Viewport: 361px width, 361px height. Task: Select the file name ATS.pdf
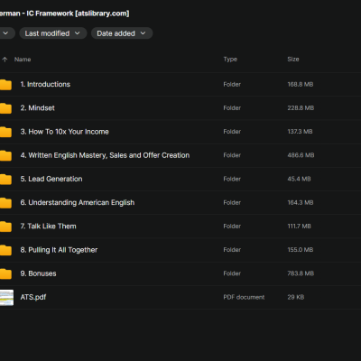[33, 297]
